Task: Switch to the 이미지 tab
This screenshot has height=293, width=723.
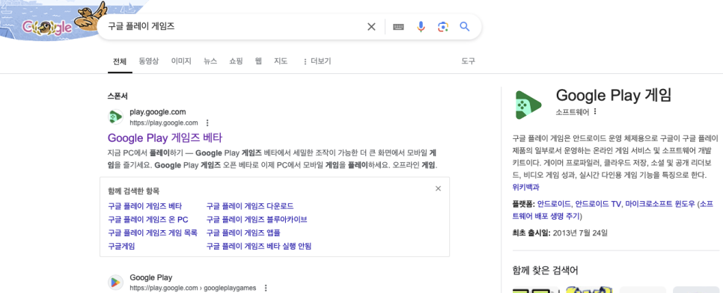Action: point(181,61)
